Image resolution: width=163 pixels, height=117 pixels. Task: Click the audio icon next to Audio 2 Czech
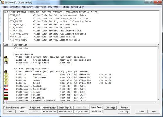(x=6, y=77)
